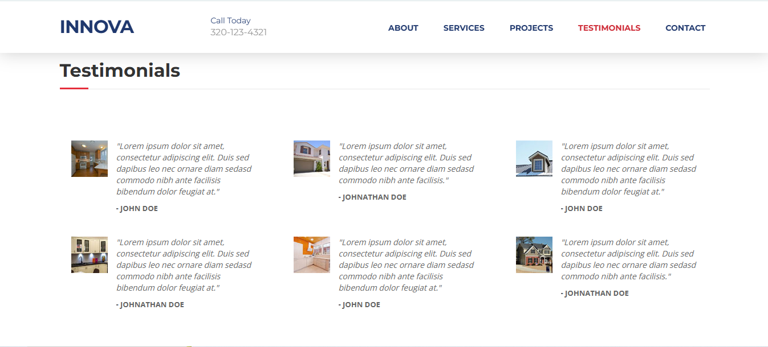Screen dimensions: 768x347
Task: Click the Call Today label
Action: [x=230, y=20]
